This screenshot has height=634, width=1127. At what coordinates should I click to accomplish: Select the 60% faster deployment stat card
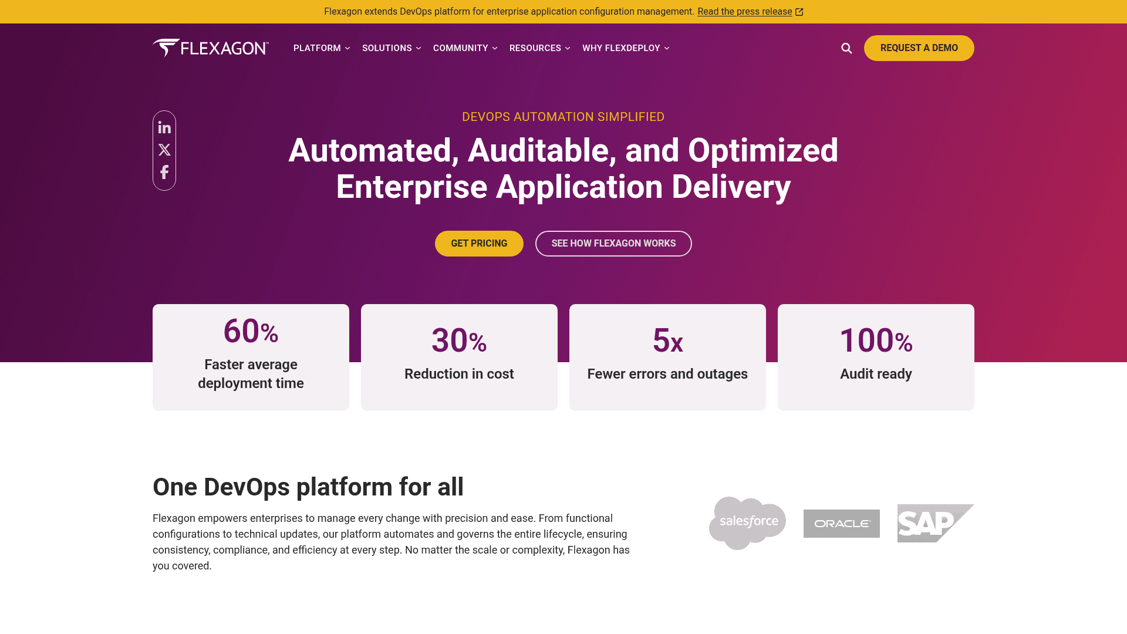[251, 356]
